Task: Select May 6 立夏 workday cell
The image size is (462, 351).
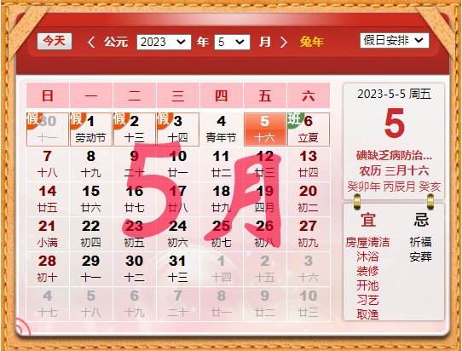Action: pyautogui.click(x=309, y=129)
